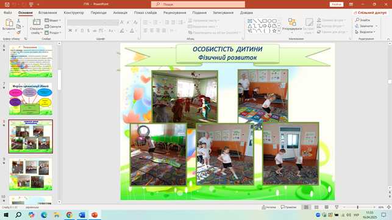Start slideshow from status bar icon

coord(337,207)
